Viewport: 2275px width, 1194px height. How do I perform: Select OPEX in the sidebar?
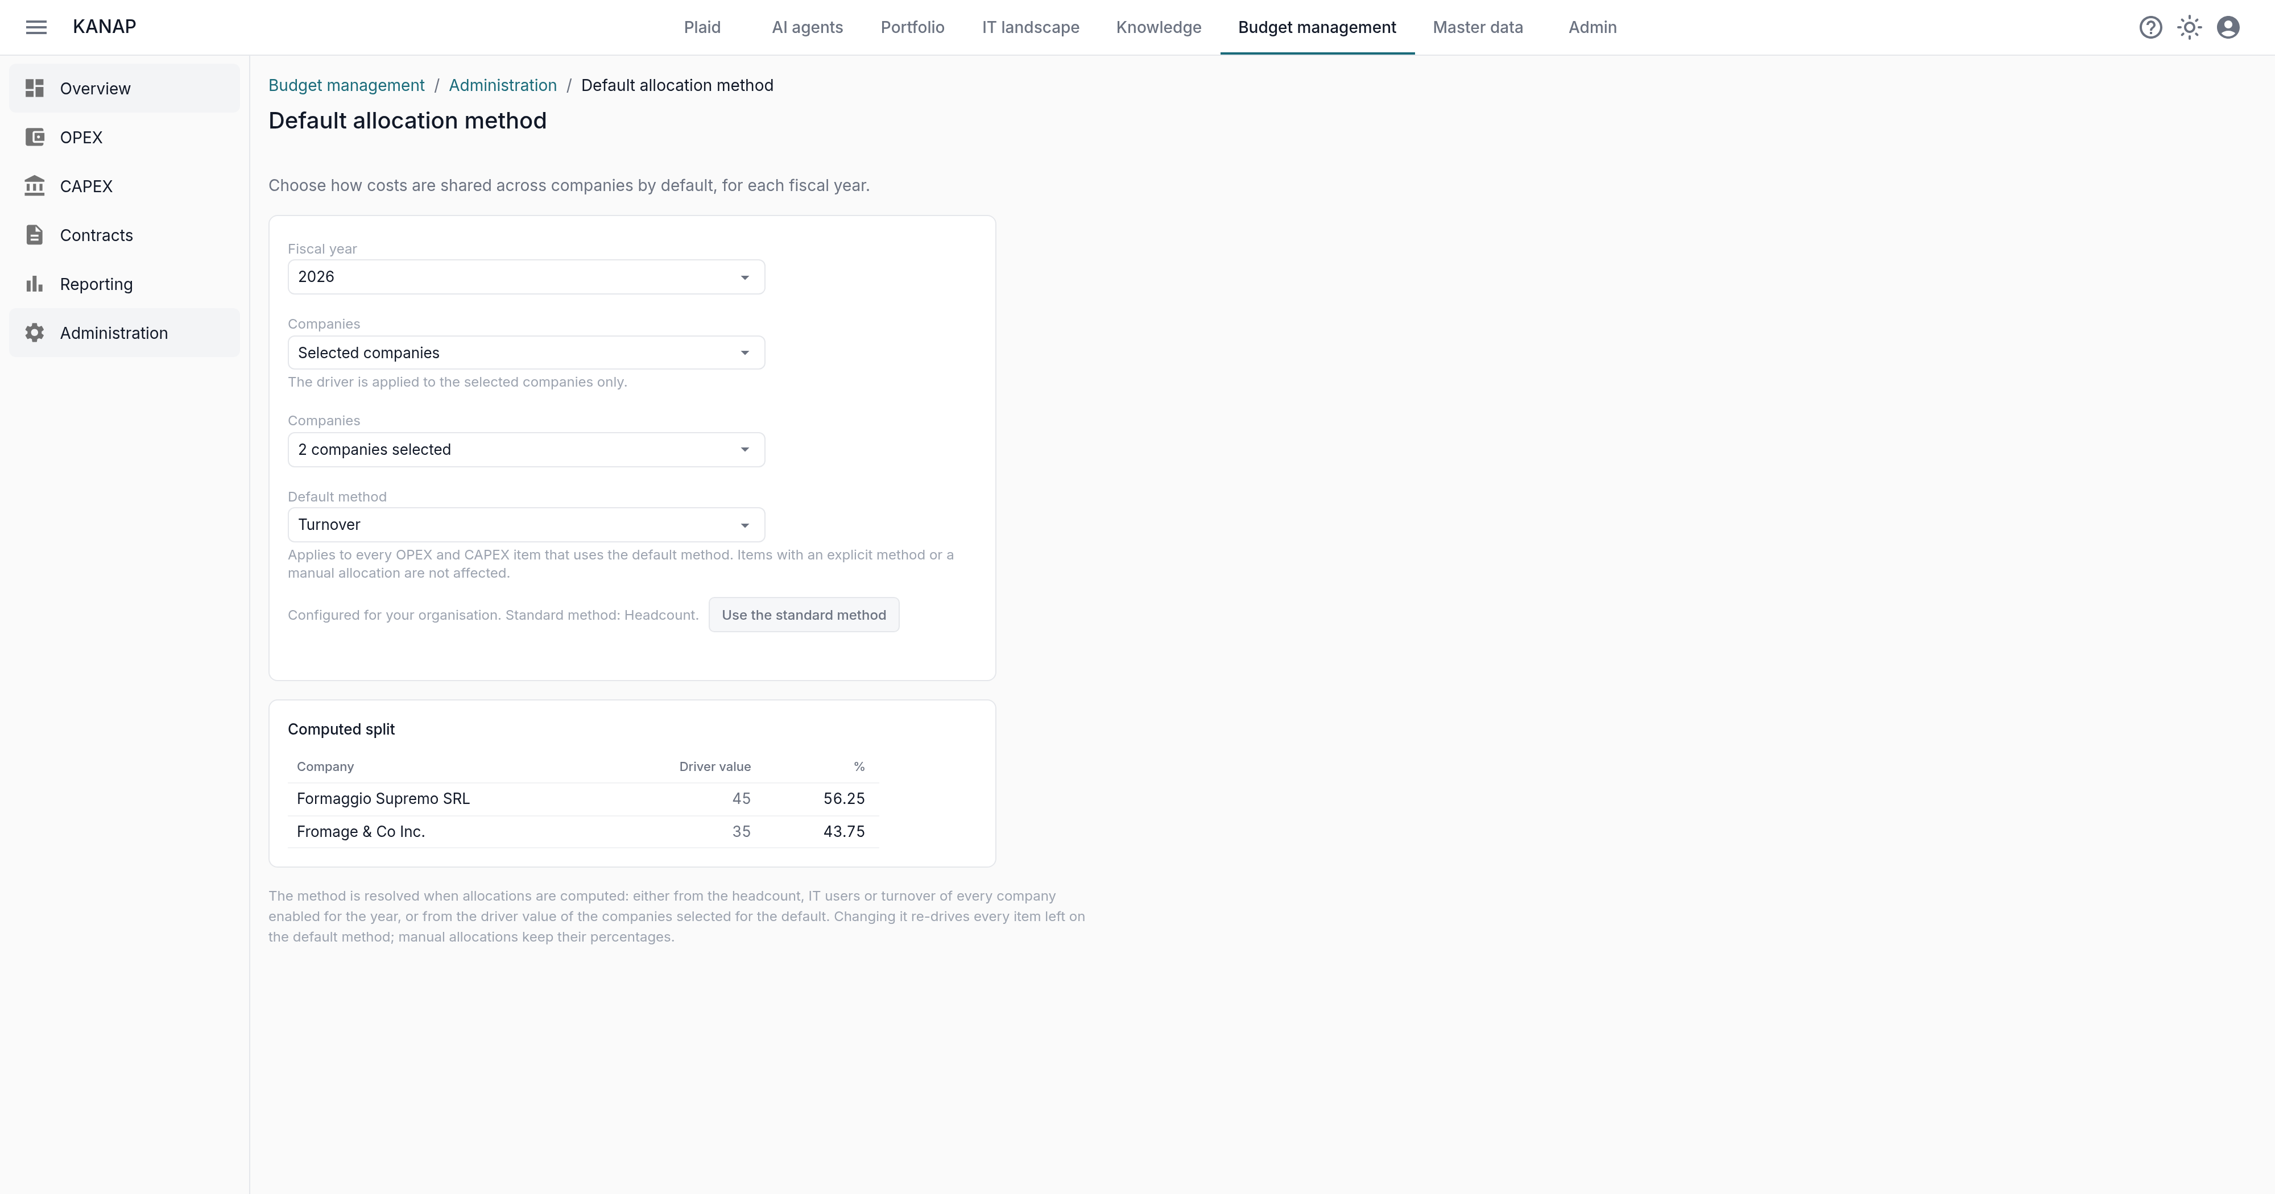click(125, 137)
